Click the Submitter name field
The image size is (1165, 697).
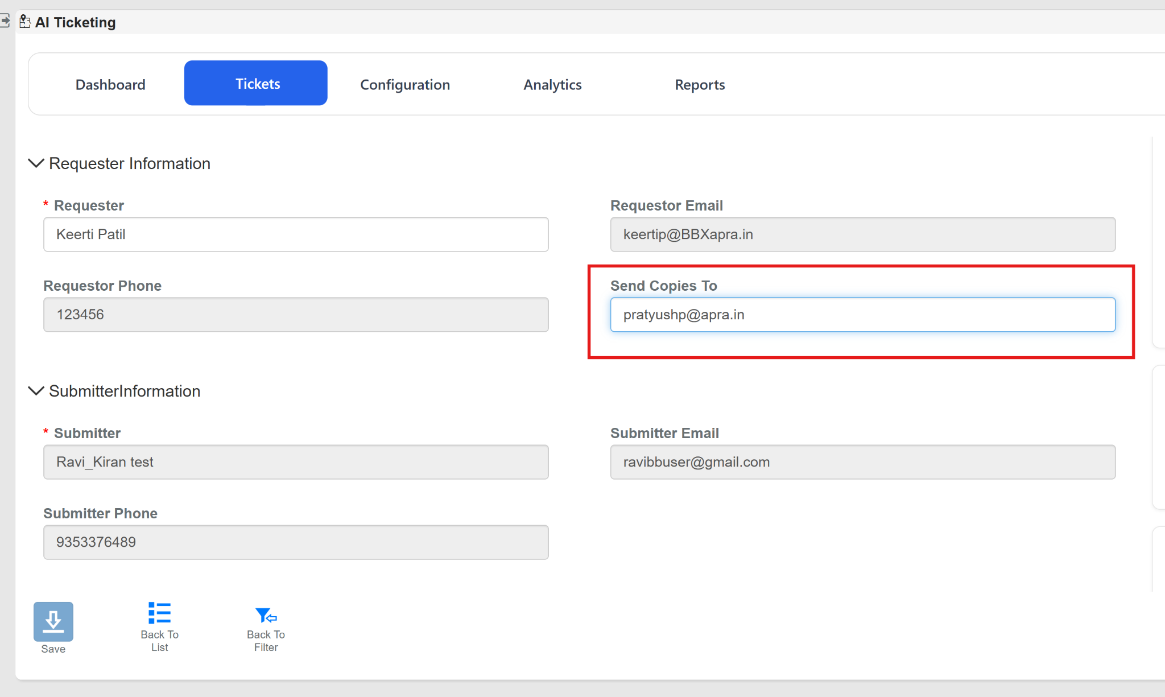point(296,462)
